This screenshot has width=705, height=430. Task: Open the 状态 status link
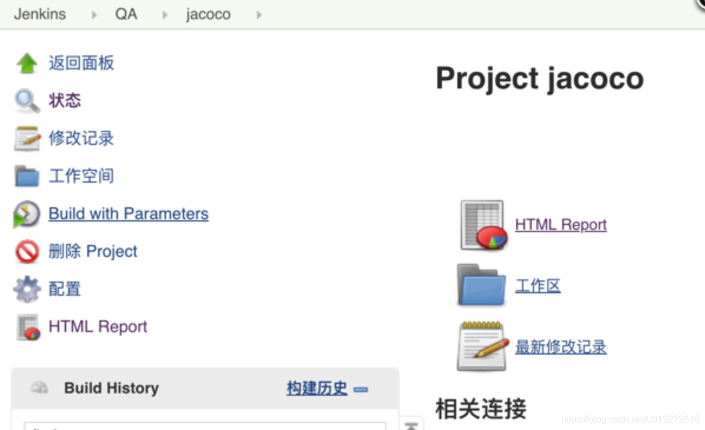65,100
